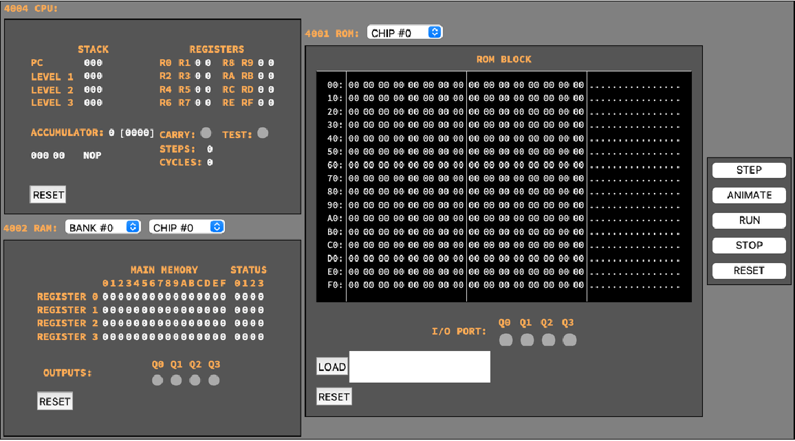The image size is (795, 441).
Task: Reset the 4002 RAM panel
Action: [54, 402]
